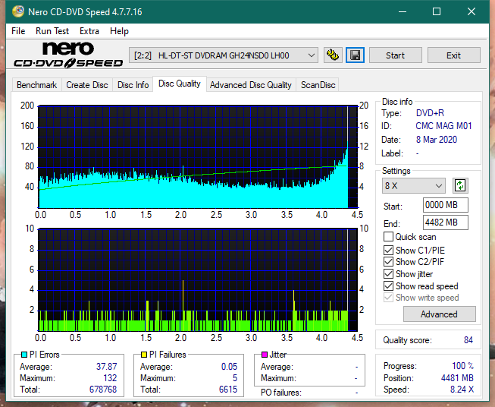Click PI Errors average 37.87
The image size is (495, 407).
click(106, 367)
